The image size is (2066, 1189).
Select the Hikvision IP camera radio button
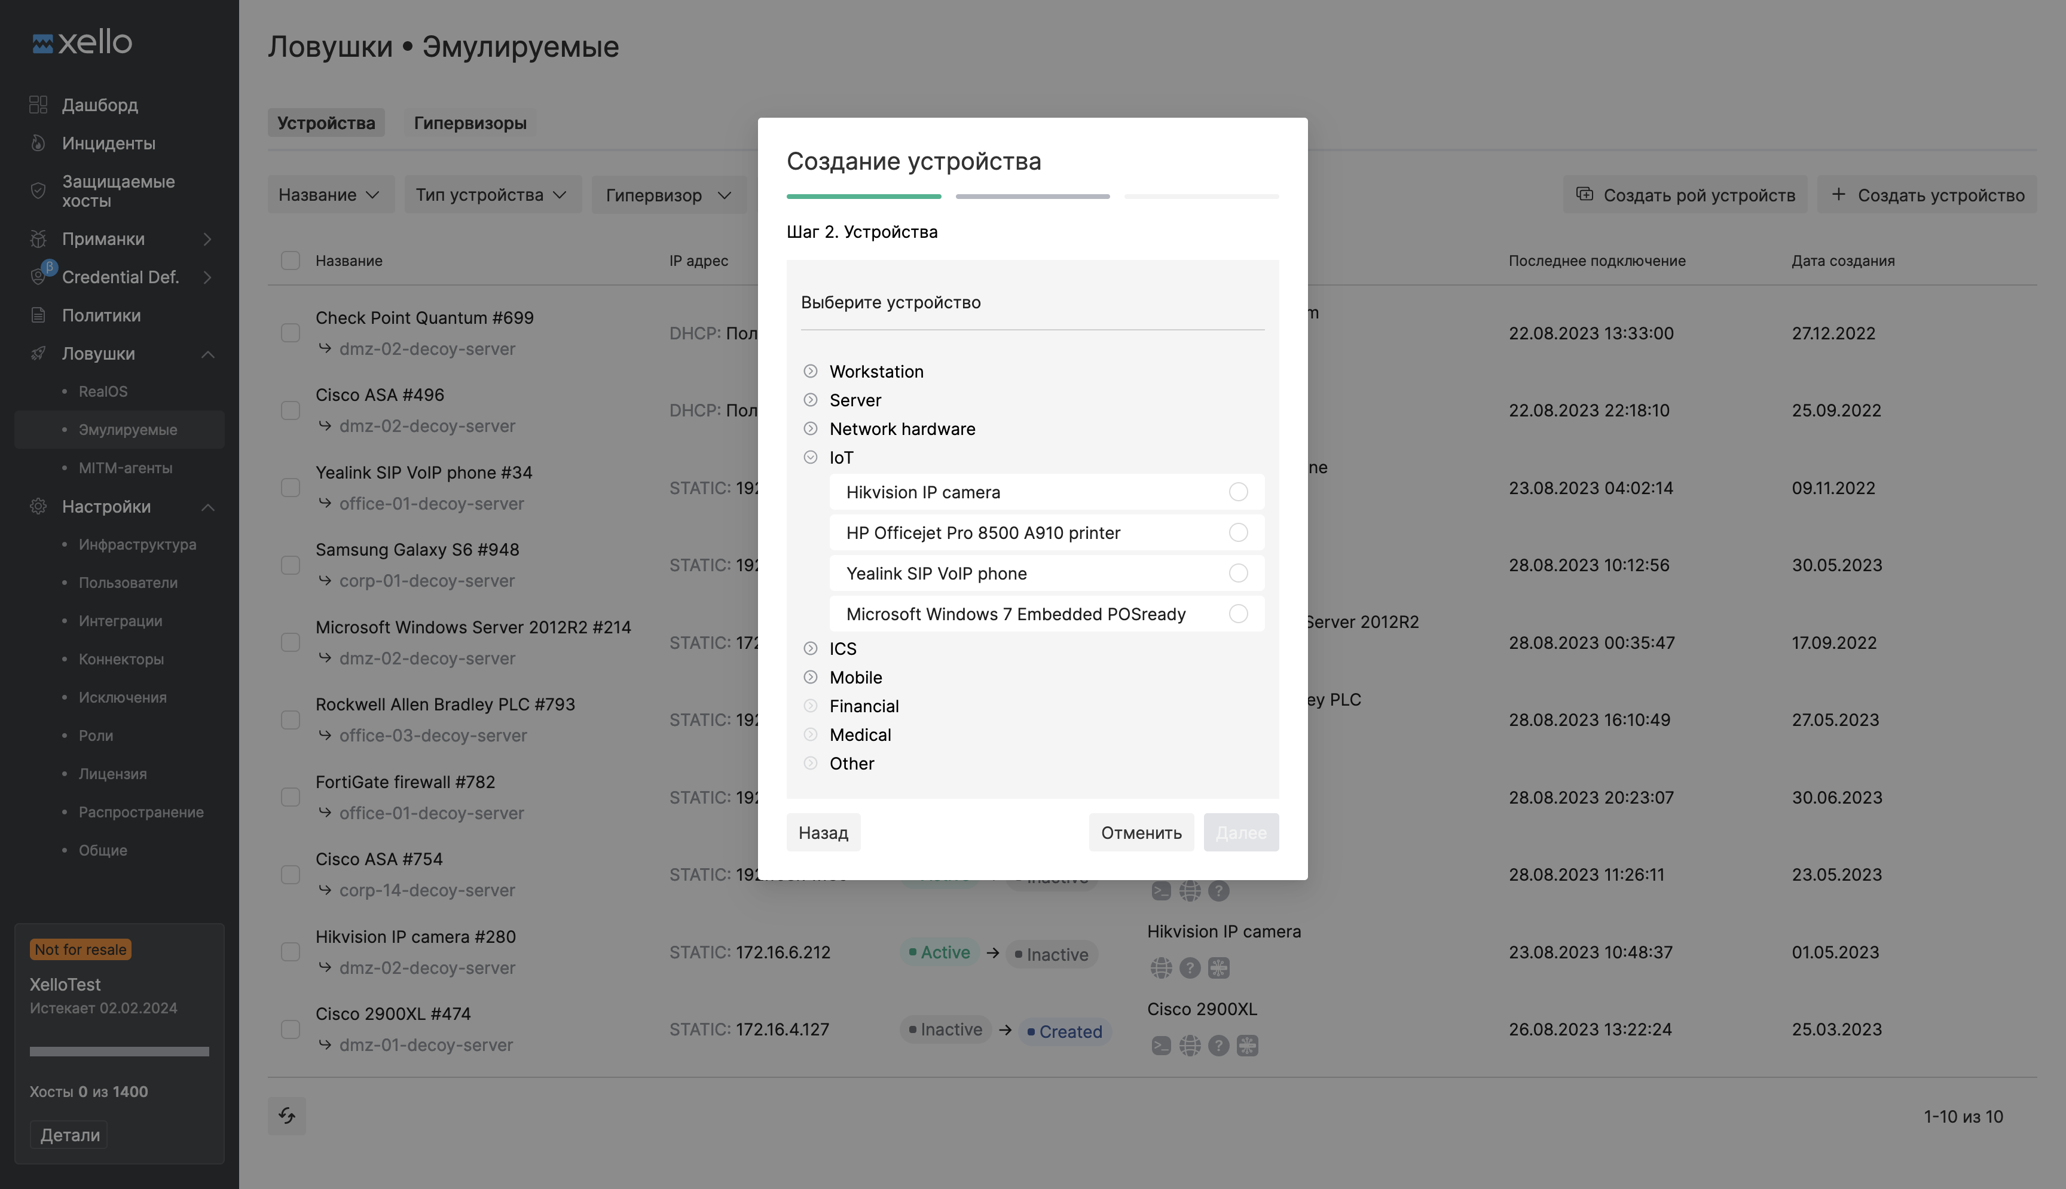coord(1237,492)
